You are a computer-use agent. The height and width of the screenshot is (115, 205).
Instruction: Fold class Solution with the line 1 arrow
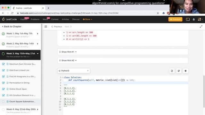[62, 77]
